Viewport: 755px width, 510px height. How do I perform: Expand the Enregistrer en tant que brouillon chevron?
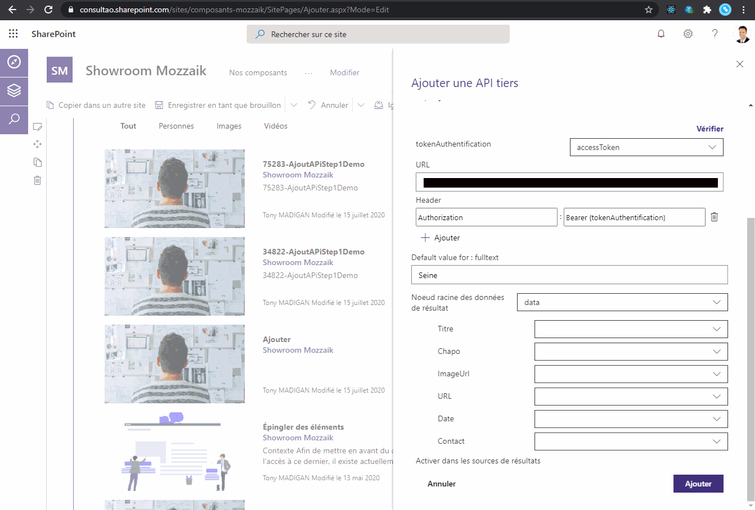pos(294,105)
